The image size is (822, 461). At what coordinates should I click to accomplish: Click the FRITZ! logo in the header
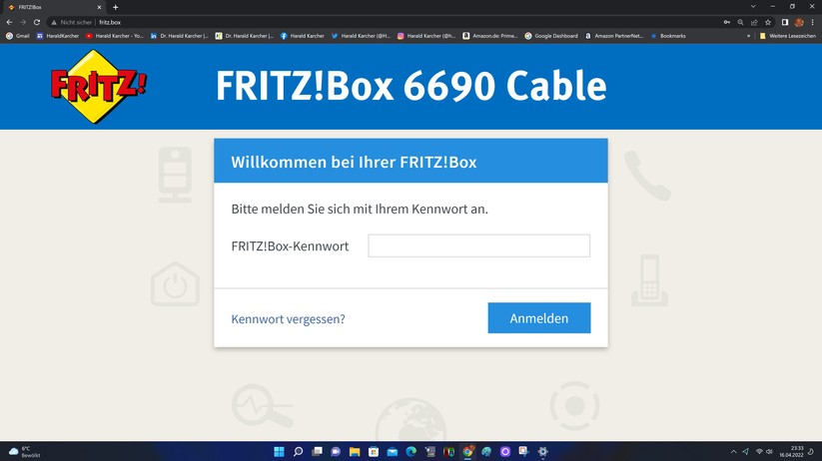click(99, 87)
